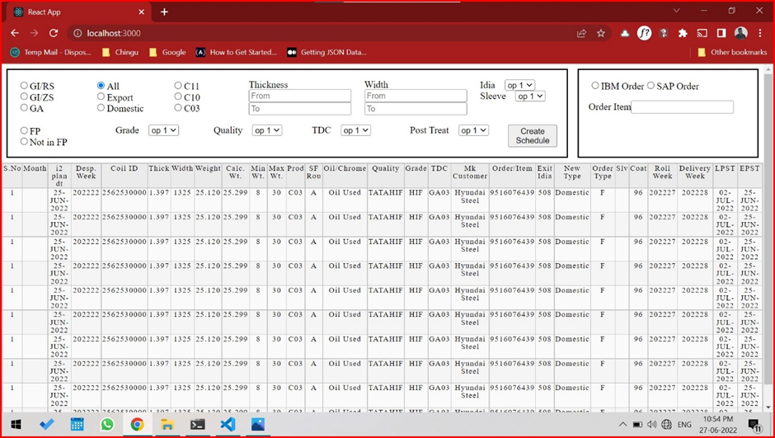Open a new browser tab with plus
This screenshot has height=438, width=775.
(x=165, y=12)
